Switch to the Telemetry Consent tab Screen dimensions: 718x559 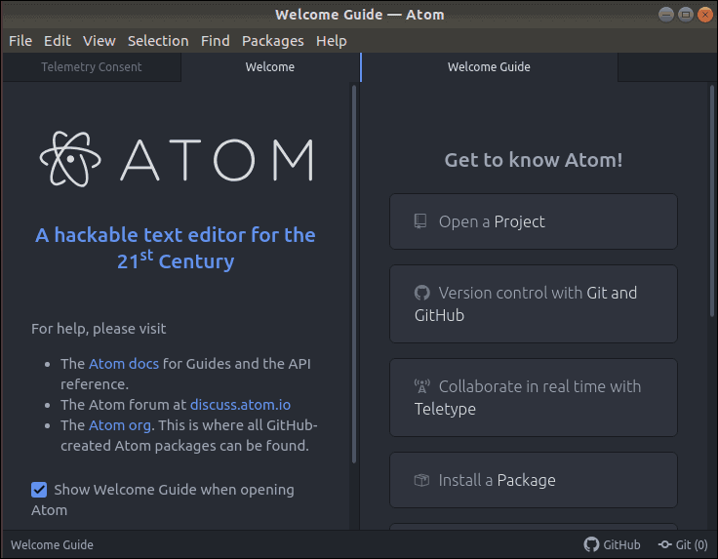(92, 67)
